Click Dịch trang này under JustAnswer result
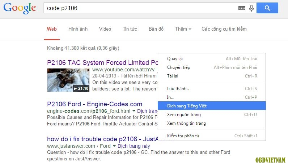Viewport: 288px width, 164px height. point(134,146)
